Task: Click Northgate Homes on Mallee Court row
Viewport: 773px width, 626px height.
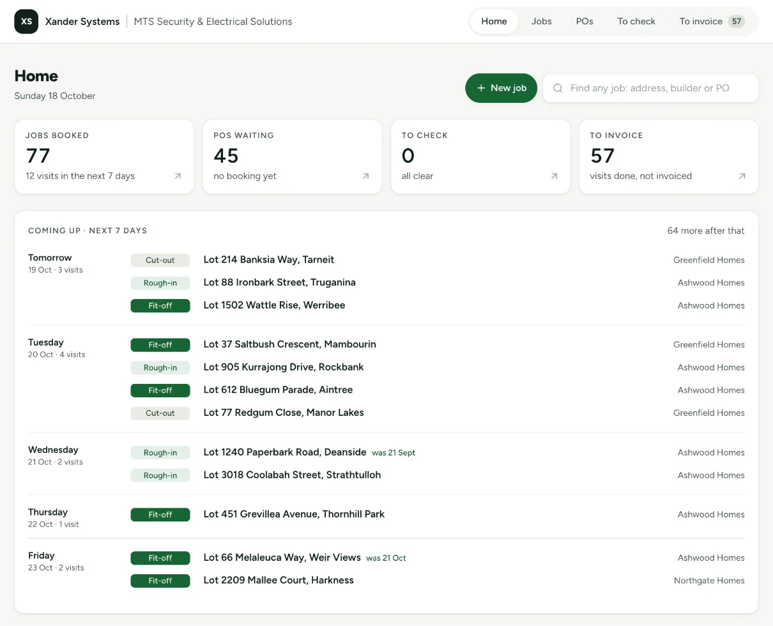Action: 709,581
